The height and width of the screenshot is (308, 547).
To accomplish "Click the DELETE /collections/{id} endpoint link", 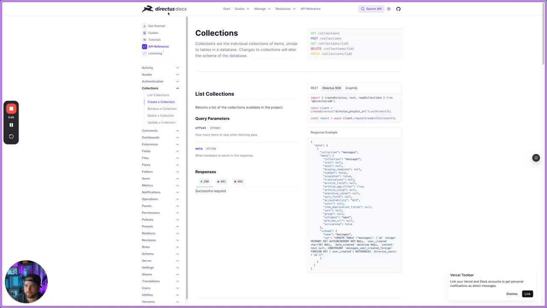I will [332, 49].
